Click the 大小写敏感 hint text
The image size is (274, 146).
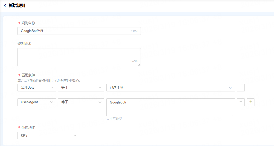pyautogui.click(x=114, y=119)
